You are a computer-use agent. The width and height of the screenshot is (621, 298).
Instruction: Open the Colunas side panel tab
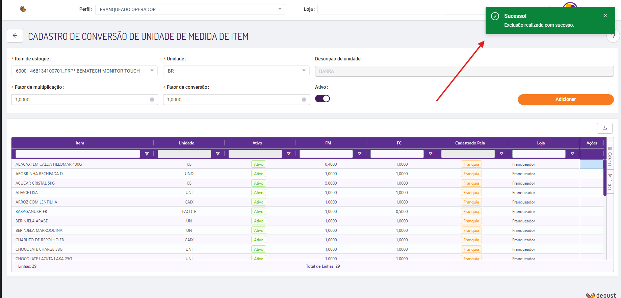(610, 157)
